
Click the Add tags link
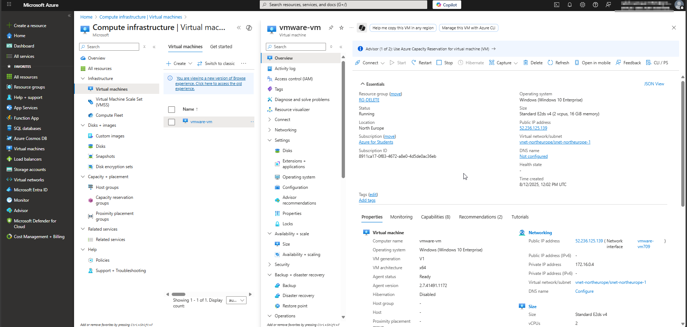tap(367, 200)
